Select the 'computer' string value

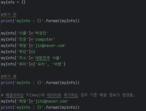pos(44,39)
